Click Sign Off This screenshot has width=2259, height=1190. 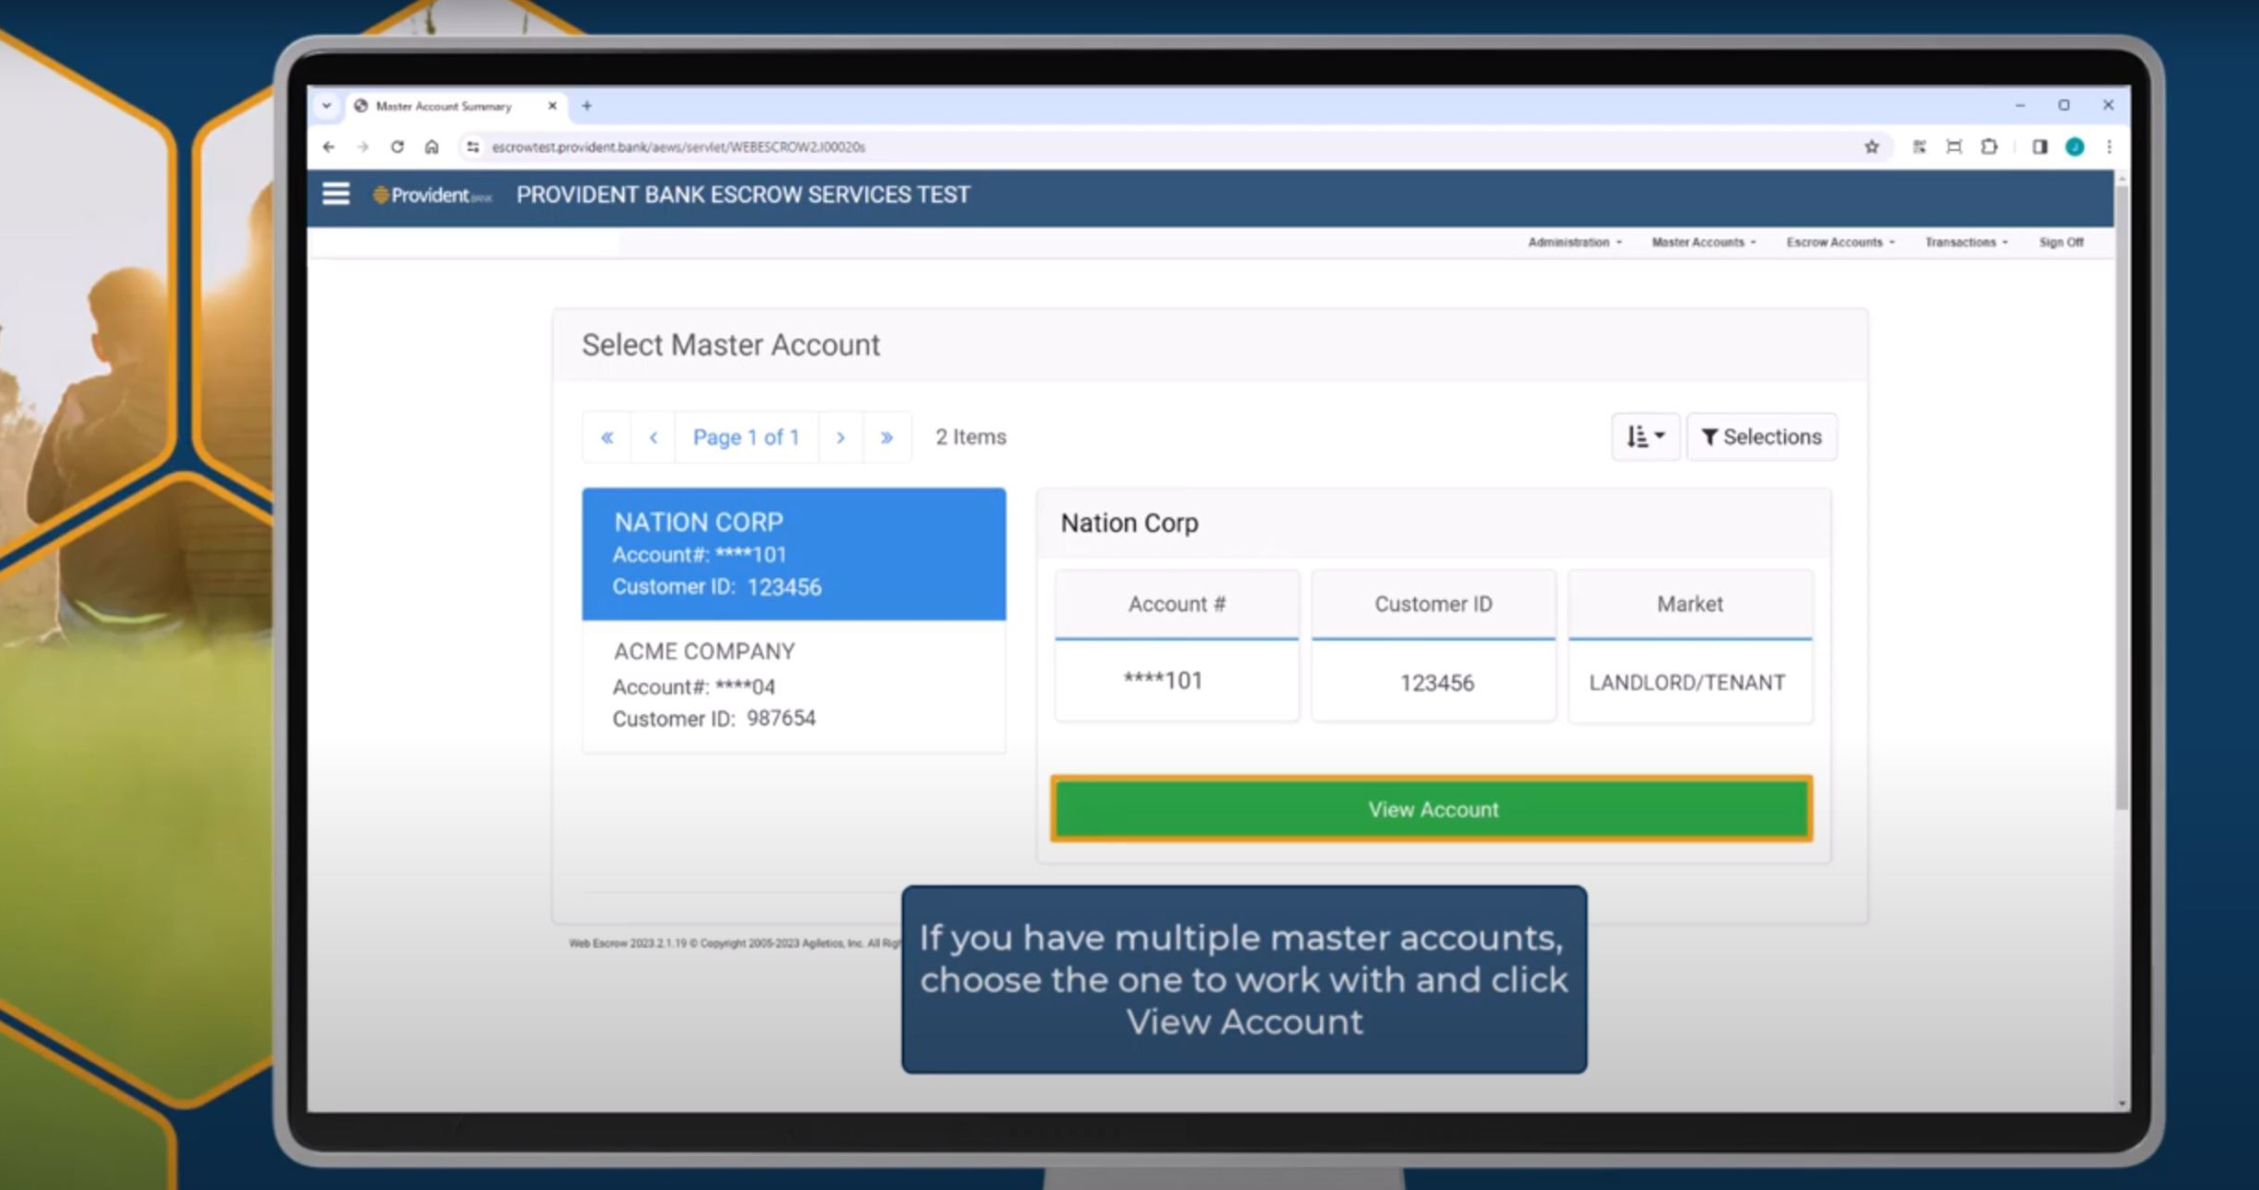[x=2061, y=242]
